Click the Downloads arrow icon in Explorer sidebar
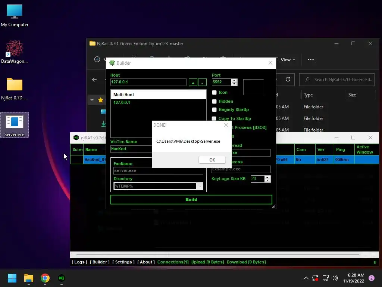382x287 pixels. click(103, 124)
